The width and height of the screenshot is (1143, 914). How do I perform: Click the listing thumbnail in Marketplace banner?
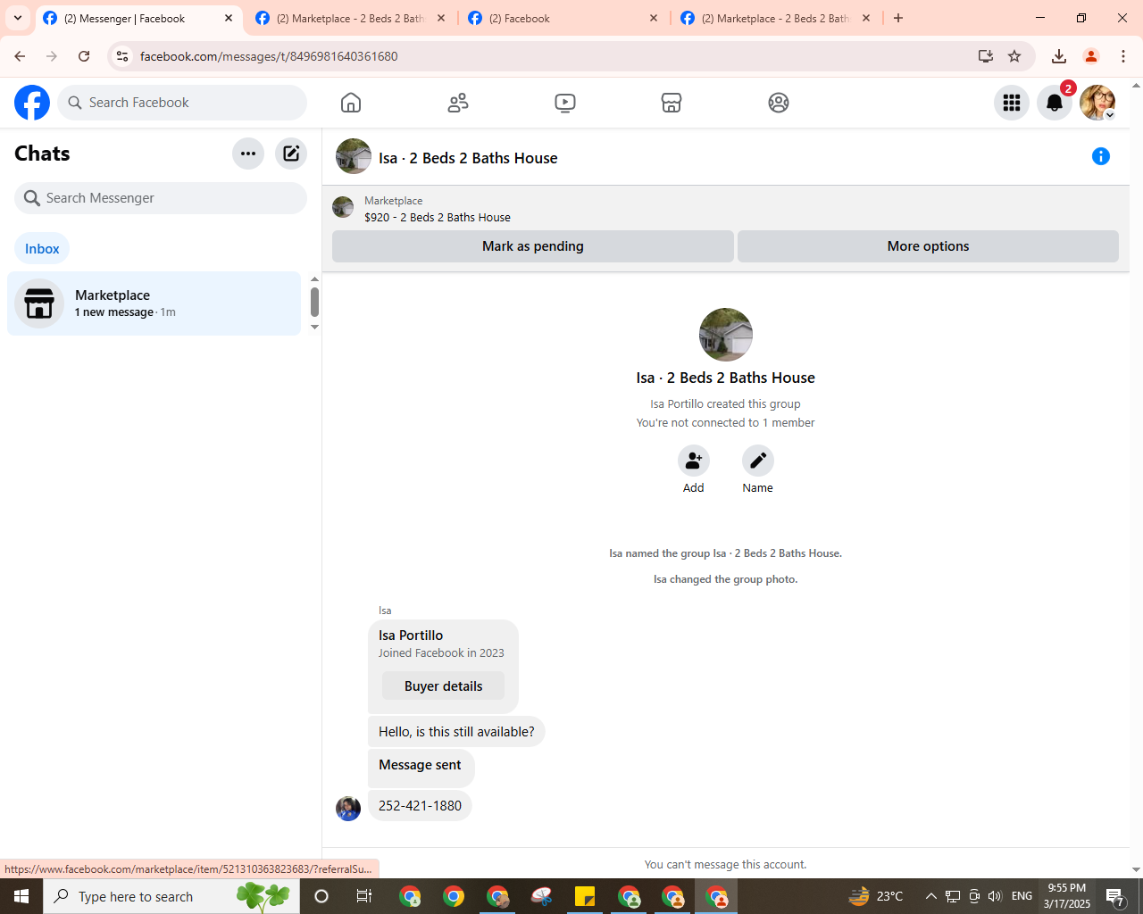[343, 207]
